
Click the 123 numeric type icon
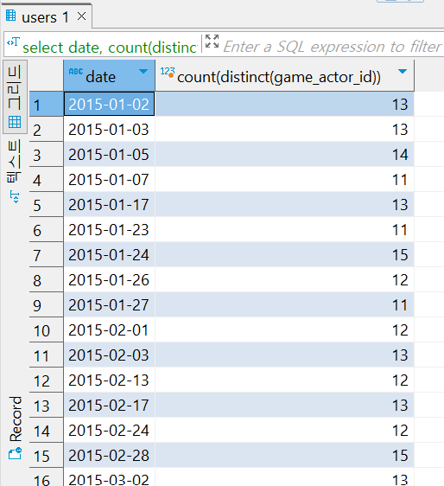pyautogui.click(x=168, y=73)
